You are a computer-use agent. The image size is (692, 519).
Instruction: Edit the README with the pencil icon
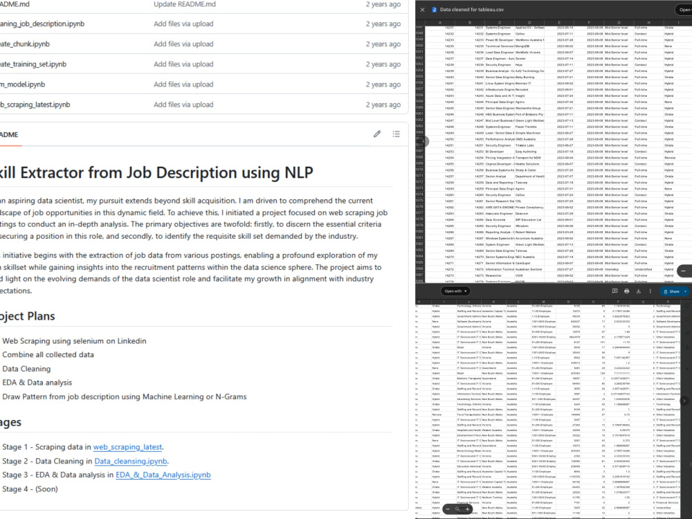377,134
